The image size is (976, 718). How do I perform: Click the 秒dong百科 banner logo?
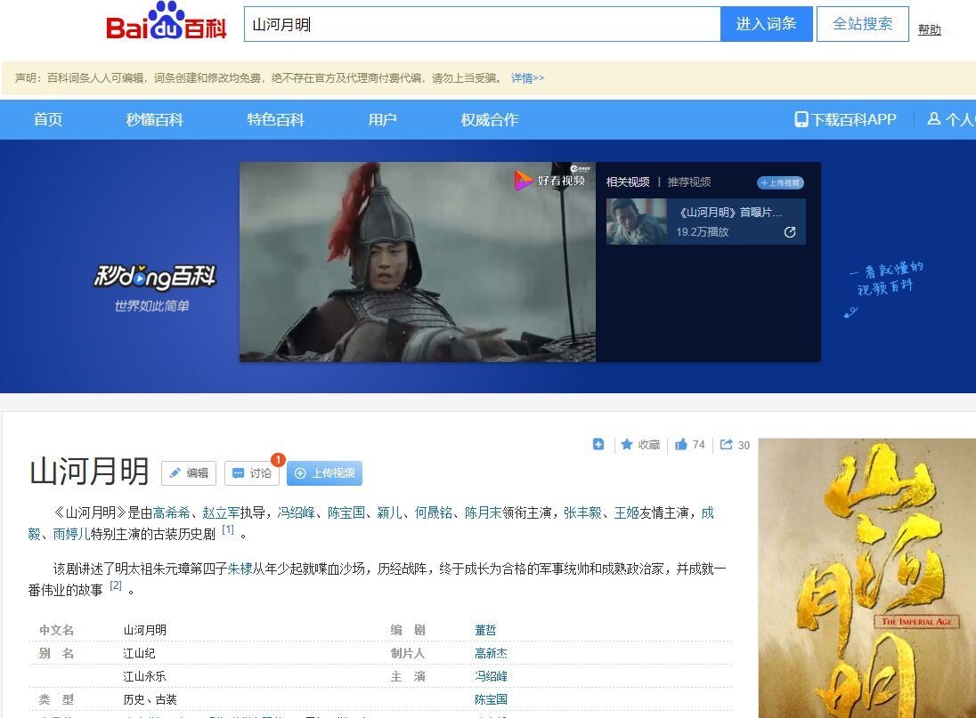[x=154, y=278]
